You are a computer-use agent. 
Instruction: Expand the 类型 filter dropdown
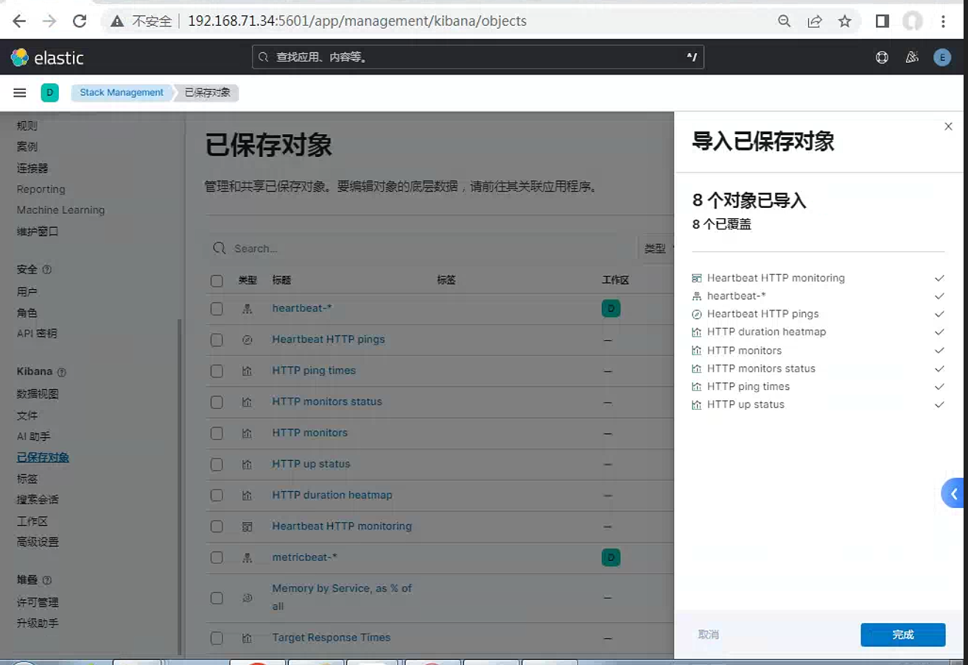click(657, 249)
